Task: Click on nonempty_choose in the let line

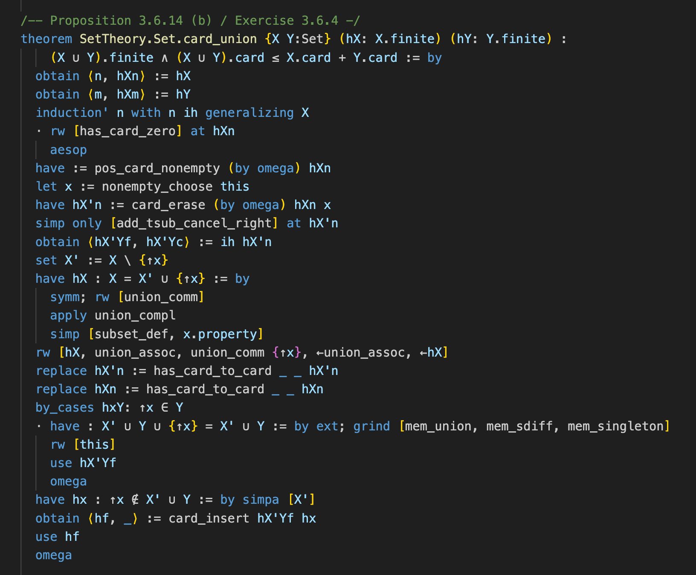Action: [157, 186]
